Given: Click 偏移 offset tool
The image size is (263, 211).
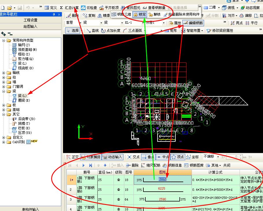Looking at the screenshot, I should [246, 16].
